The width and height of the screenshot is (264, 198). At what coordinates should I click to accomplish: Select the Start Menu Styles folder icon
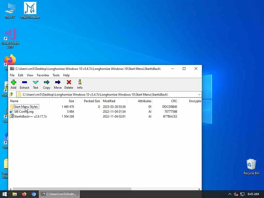click(11, 106)
